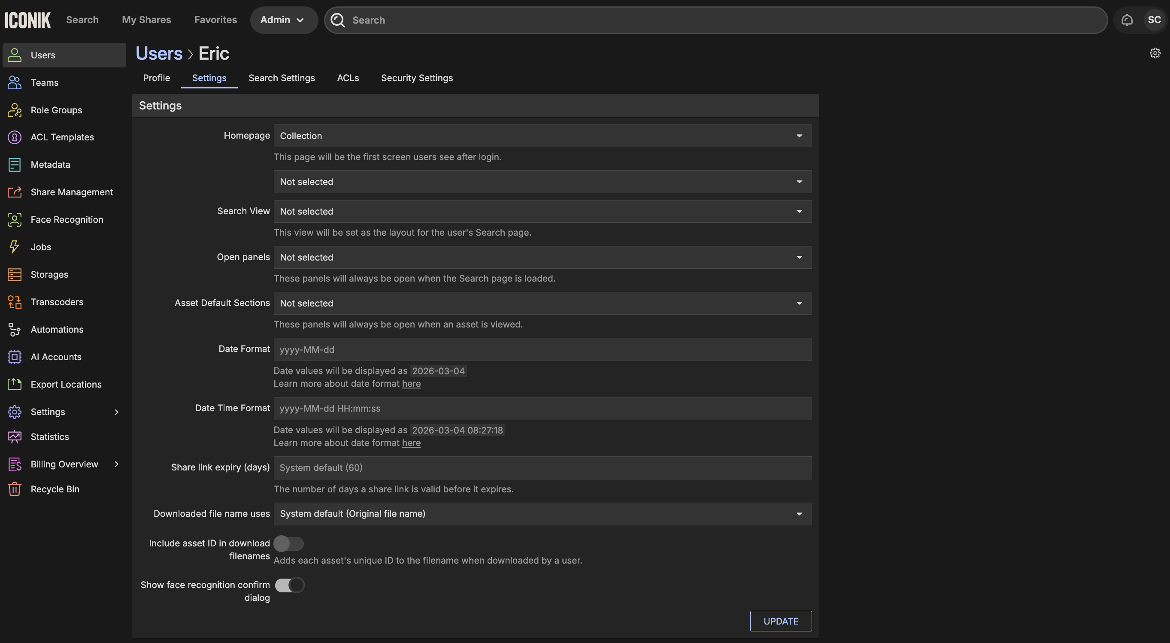Open Share Management icon in sidebar

15,192
